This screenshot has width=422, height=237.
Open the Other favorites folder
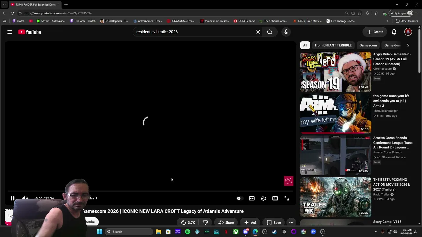click(x=407, y=21)
